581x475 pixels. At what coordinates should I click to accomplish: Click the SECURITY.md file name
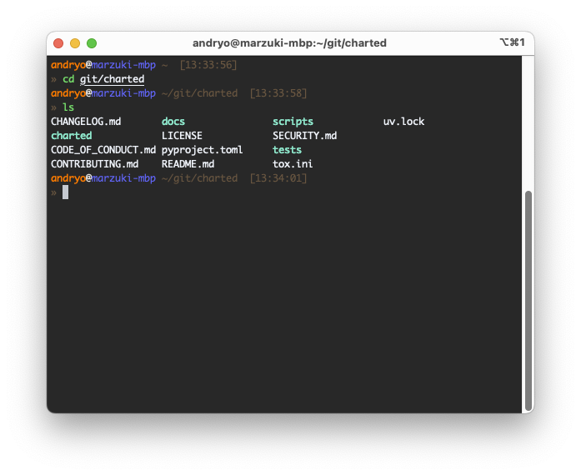[304, 136]
